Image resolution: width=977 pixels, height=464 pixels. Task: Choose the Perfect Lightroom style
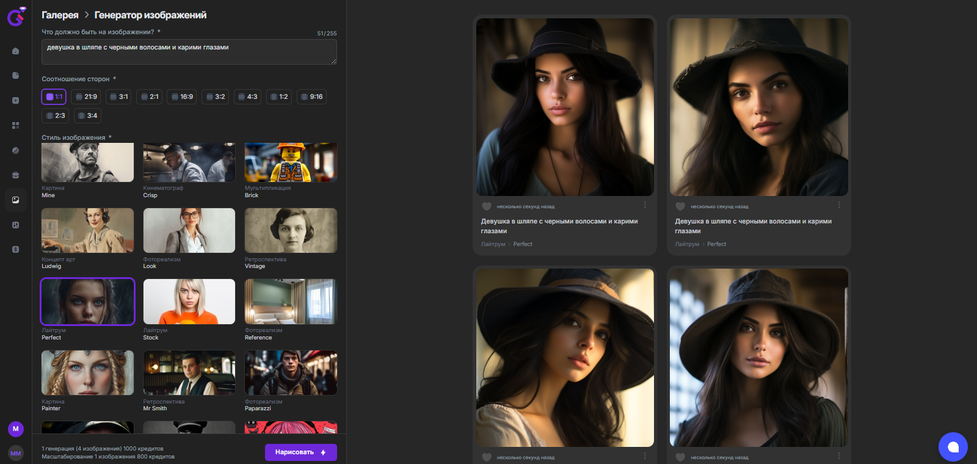pyautogui.click(x=87, y=302)
